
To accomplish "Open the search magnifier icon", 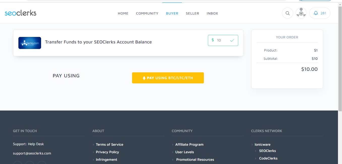I will click(288, 13).
